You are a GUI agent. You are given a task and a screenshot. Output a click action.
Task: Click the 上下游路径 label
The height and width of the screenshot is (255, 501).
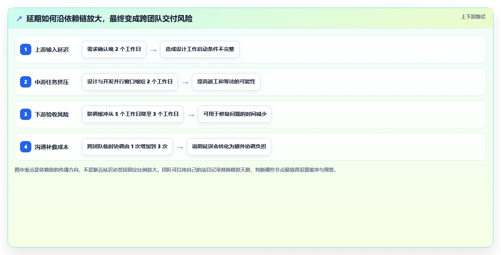(473, 17)
